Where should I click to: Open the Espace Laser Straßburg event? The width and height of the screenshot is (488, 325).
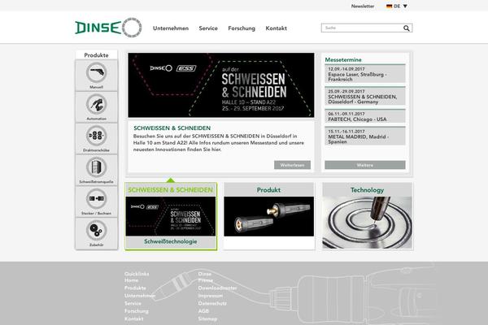coord(365,74)
